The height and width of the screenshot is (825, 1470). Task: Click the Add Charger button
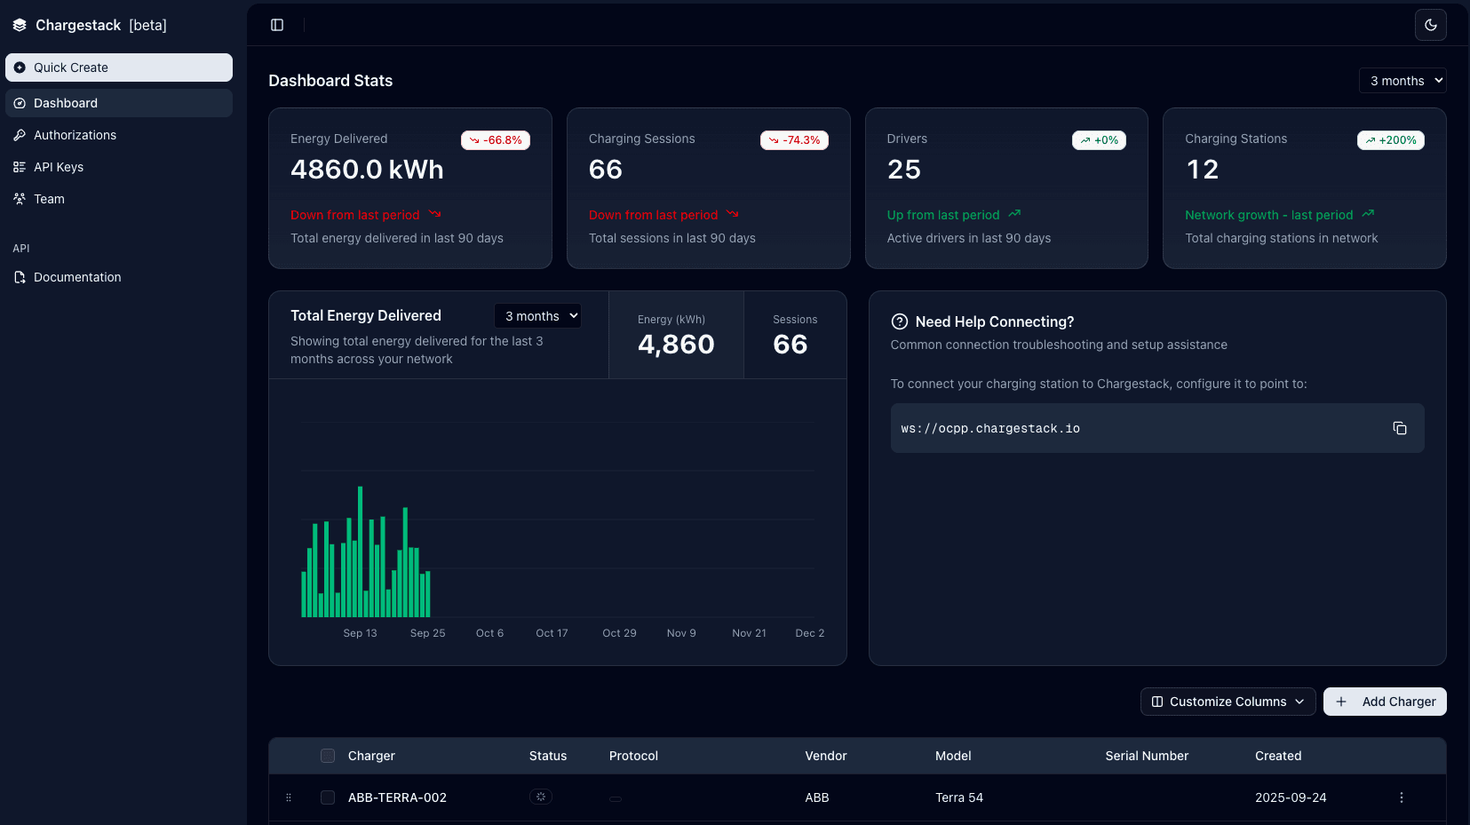pyautogui.click(x=1385, y=702)
